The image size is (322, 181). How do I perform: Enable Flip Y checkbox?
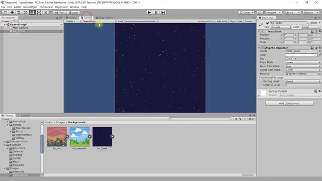(x=293, y=59)
